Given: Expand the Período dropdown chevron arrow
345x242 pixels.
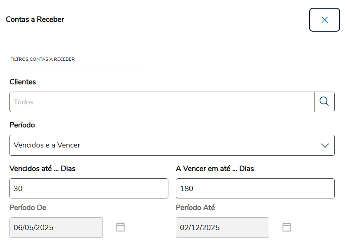Looking at the screenshot, I should point(325,145).
